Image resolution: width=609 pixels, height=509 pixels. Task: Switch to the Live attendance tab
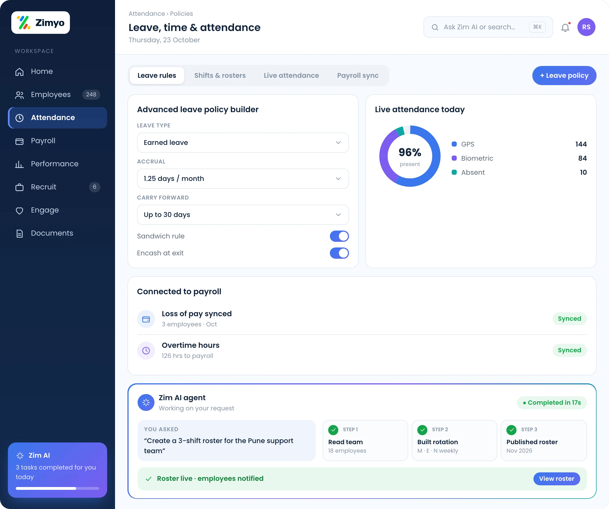(x=291, y=76)
